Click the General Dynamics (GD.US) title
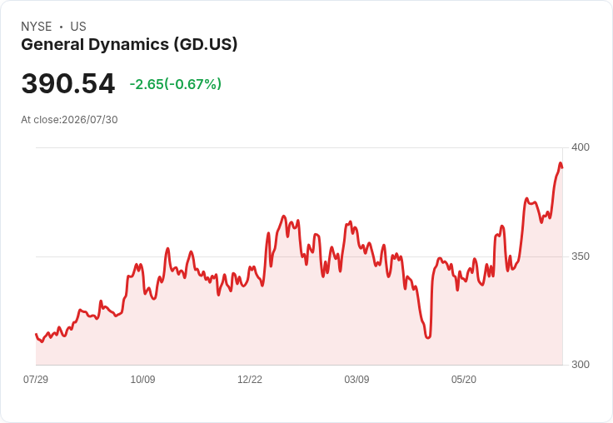613x423 pixels. [129, 45]
